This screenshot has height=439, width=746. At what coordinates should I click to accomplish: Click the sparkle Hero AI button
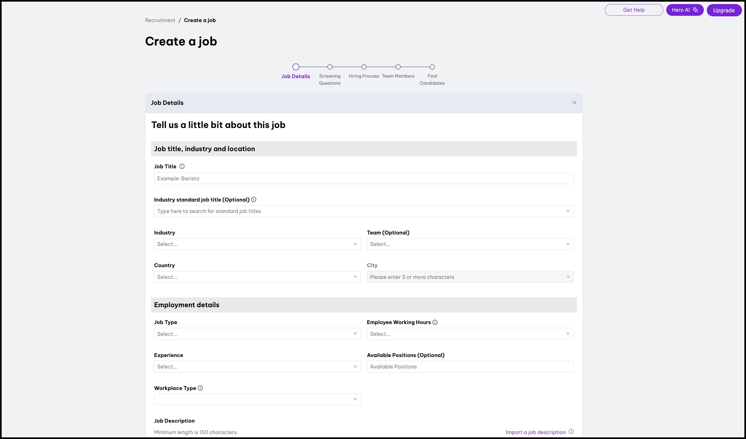684,10
